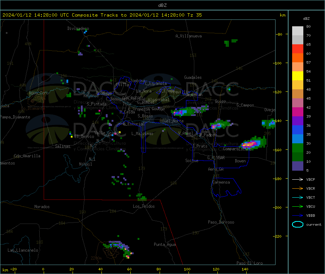Viewport: 325px width, 274px height.
Task: Click the cyan VBCT arrow legend icon
Action: [x=298, y=197]
